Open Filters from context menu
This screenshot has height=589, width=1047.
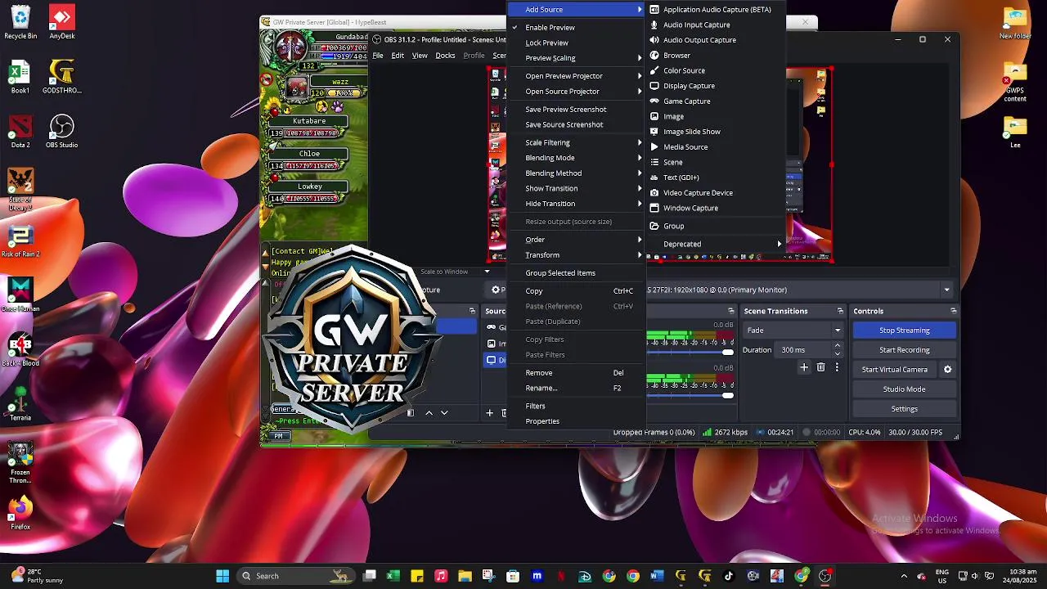coord(577,406)
